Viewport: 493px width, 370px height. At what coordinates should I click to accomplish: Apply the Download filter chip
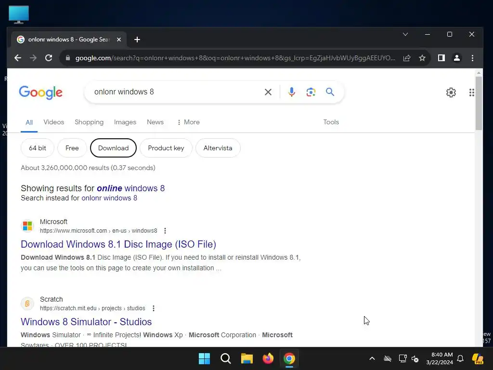point(114,148)
